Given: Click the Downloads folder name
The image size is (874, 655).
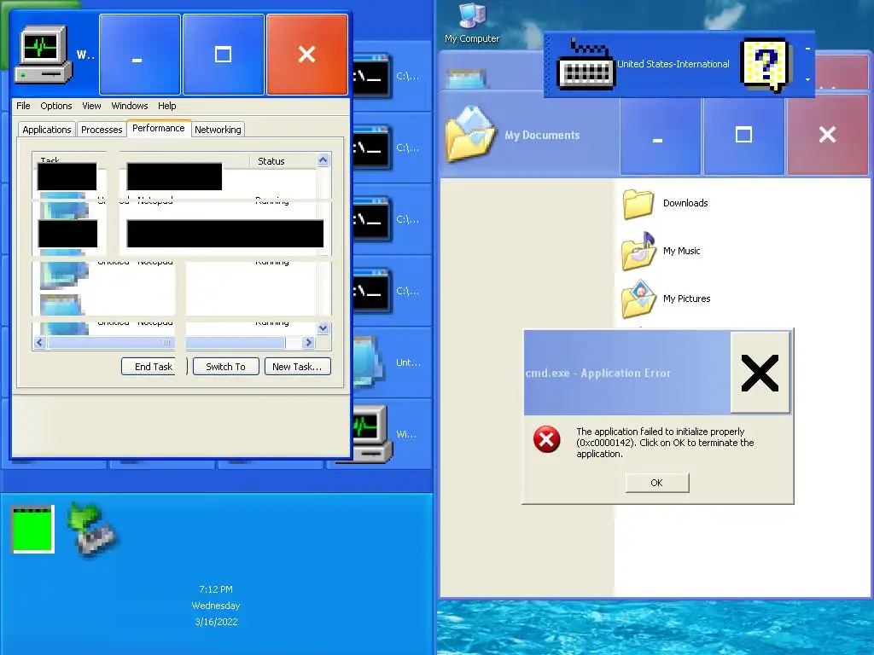Looking at the screenshot, I should click(x=685, y=203).
